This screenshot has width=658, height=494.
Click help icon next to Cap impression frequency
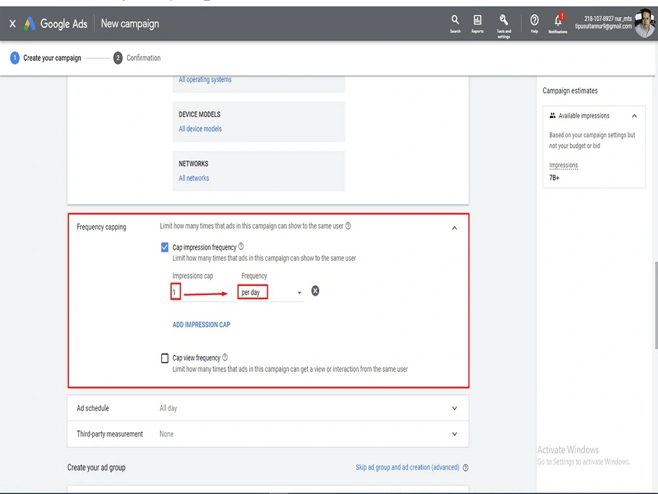click(x=241, y=246)
